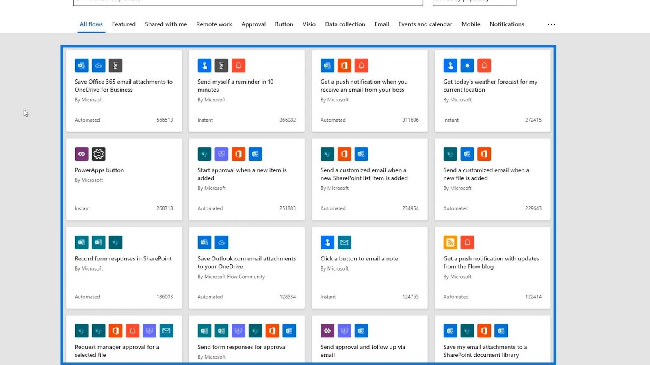Viewport: 650px width, 365px height.
Task: Open the PowerApps button template
Action: pyautogui.click(x=124, y=179)
